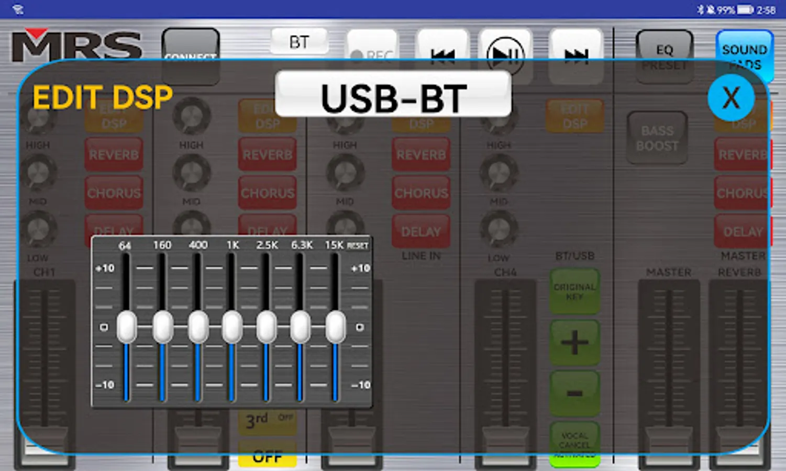The width and height of the screenshot is (786, 471).
Task: Open EDIT DSP above the BT/USB label
Action: pyautogui.click(x=574, y=116)
